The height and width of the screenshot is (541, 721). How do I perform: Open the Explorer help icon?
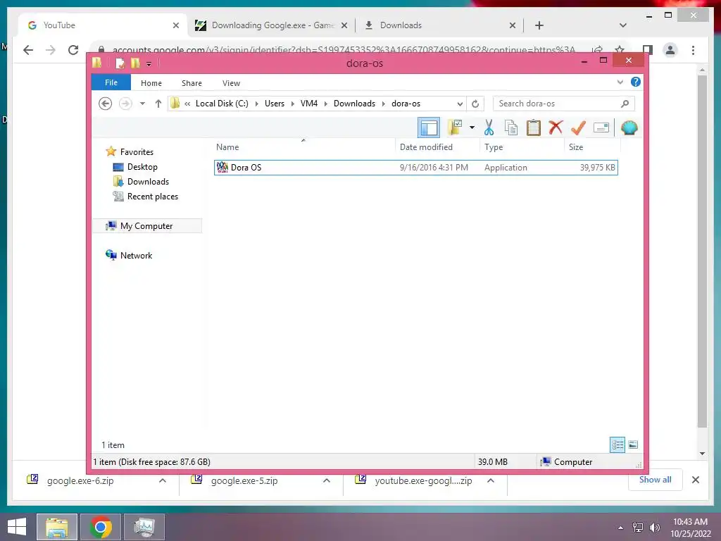point(636,82)
